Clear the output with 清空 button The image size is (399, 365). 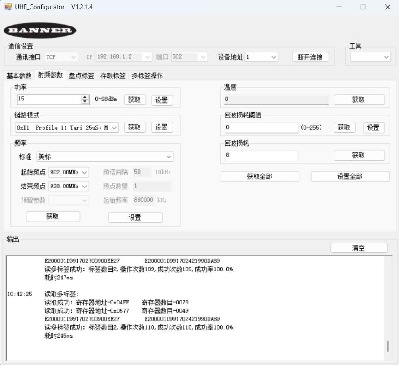click(359, 248)
